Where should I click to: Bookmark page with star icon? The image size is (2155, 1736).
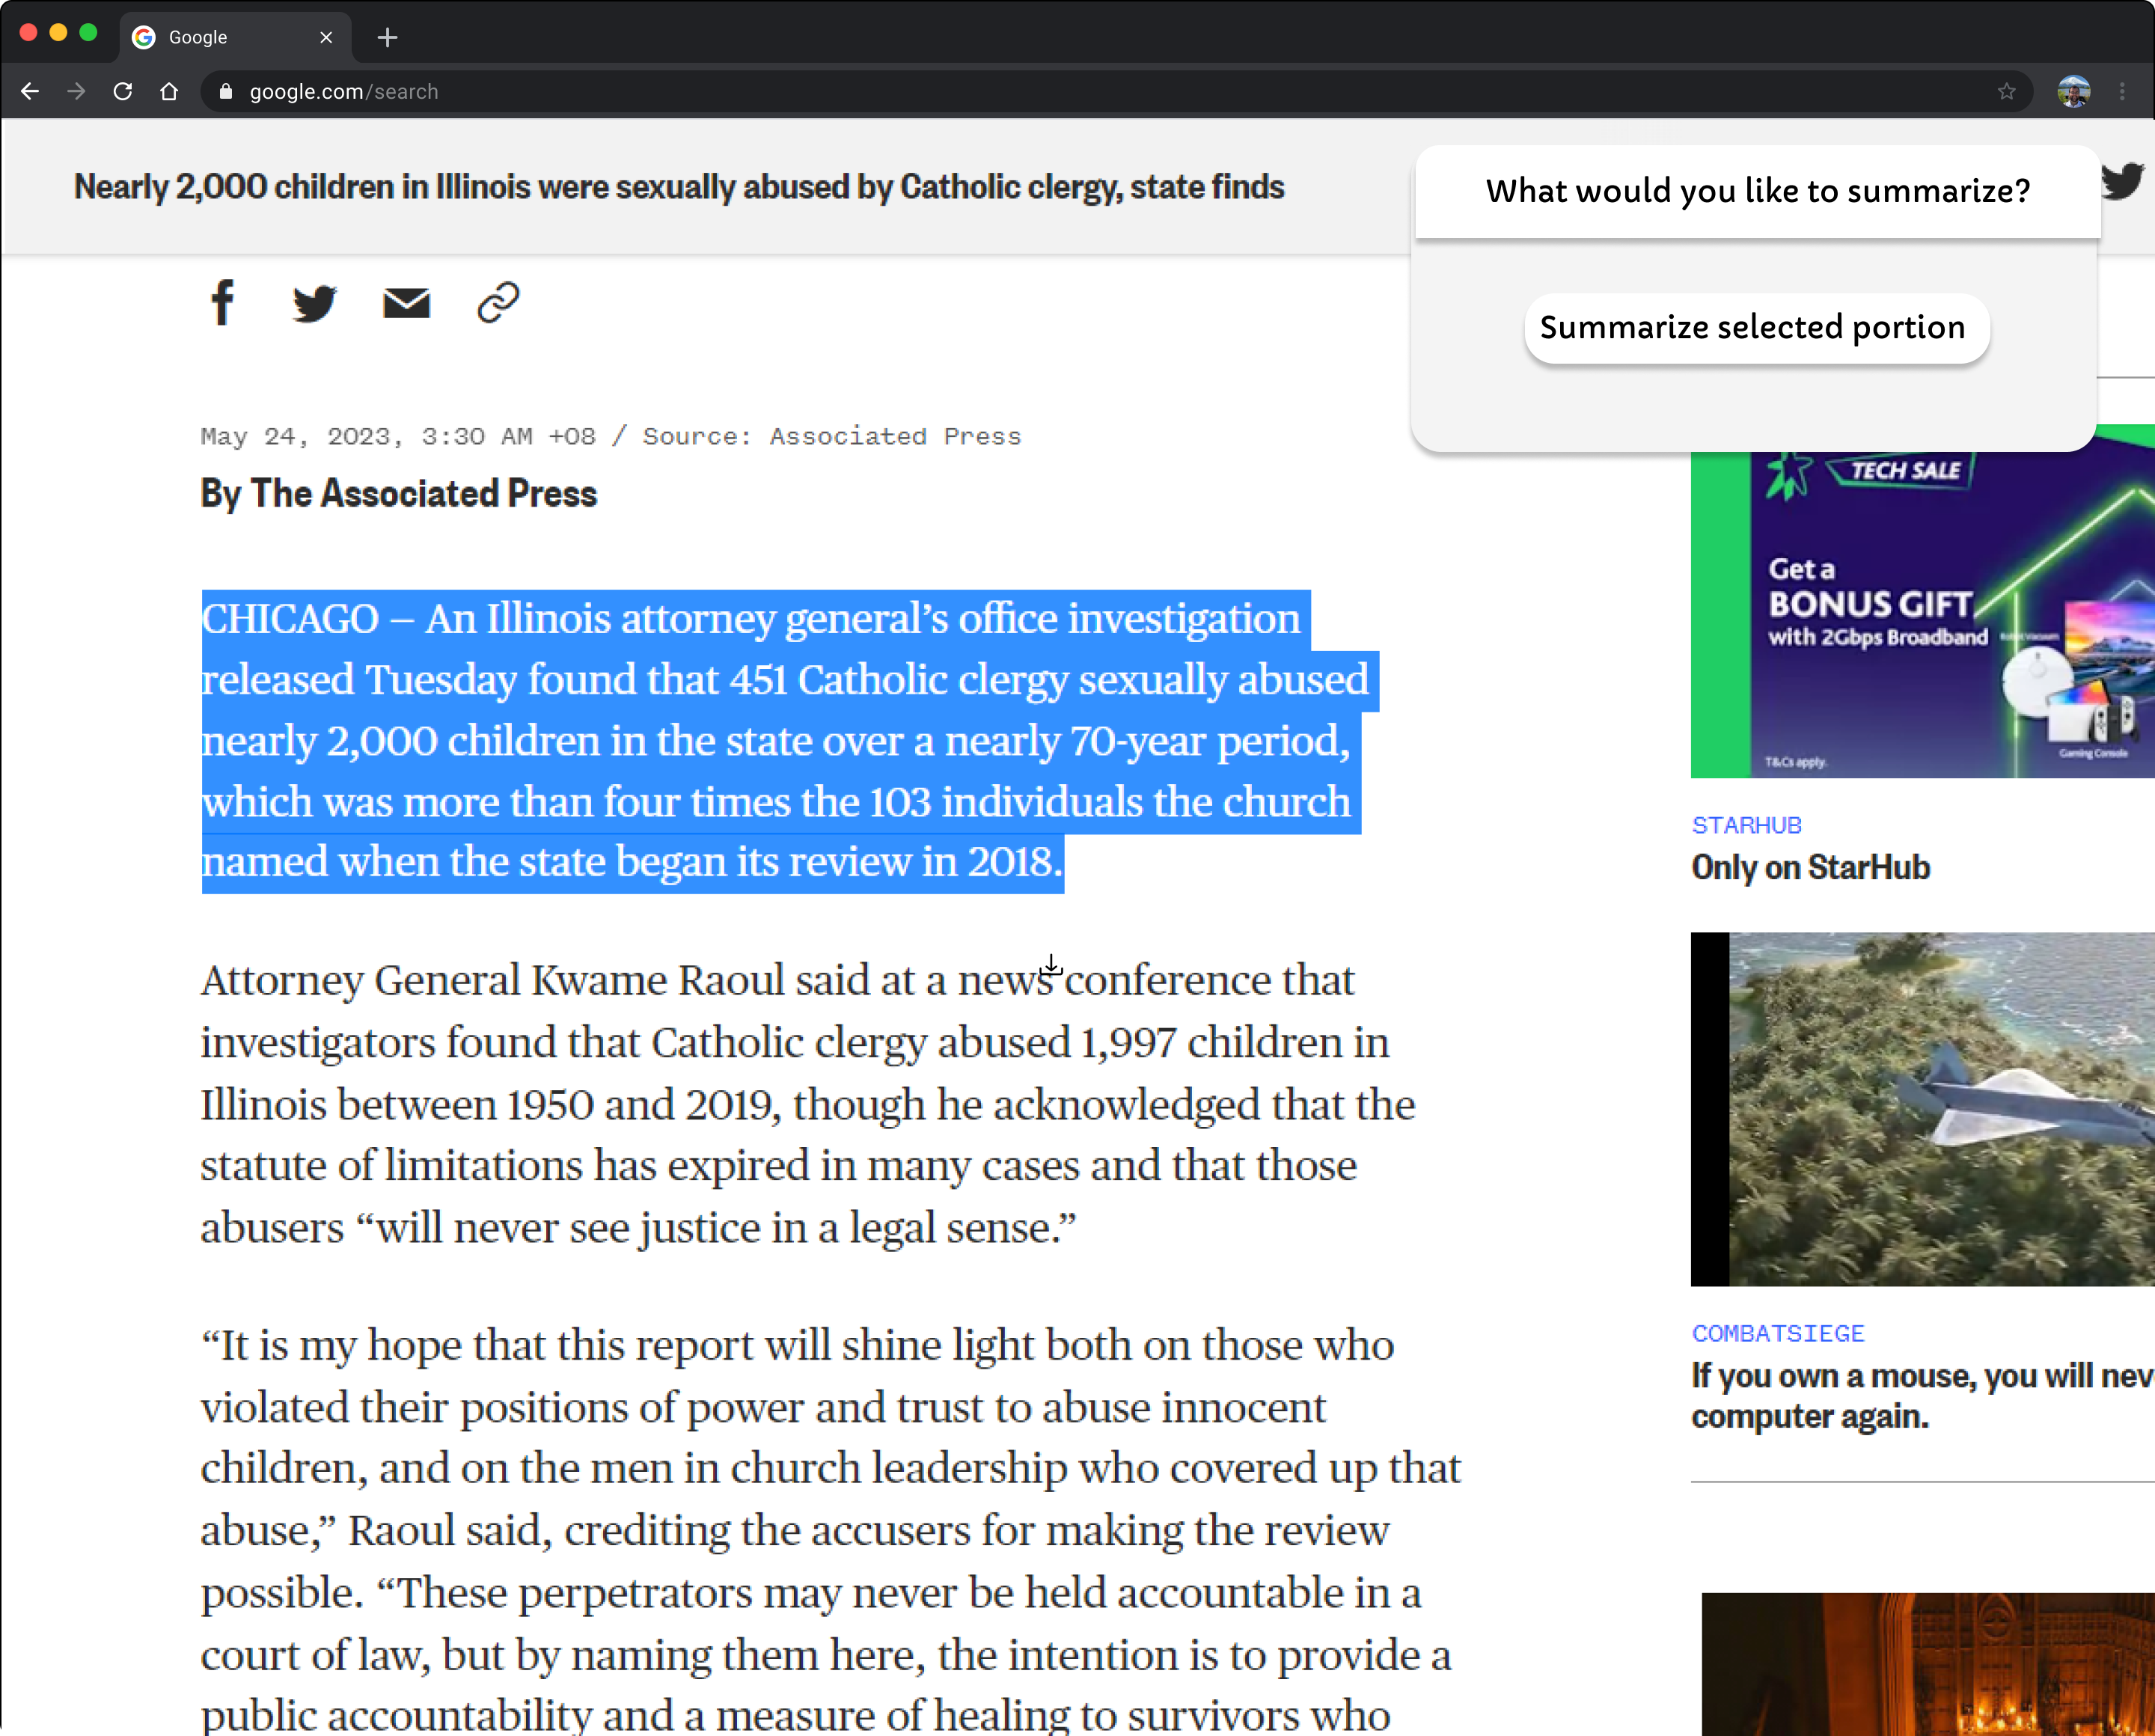click(2006, 92)
